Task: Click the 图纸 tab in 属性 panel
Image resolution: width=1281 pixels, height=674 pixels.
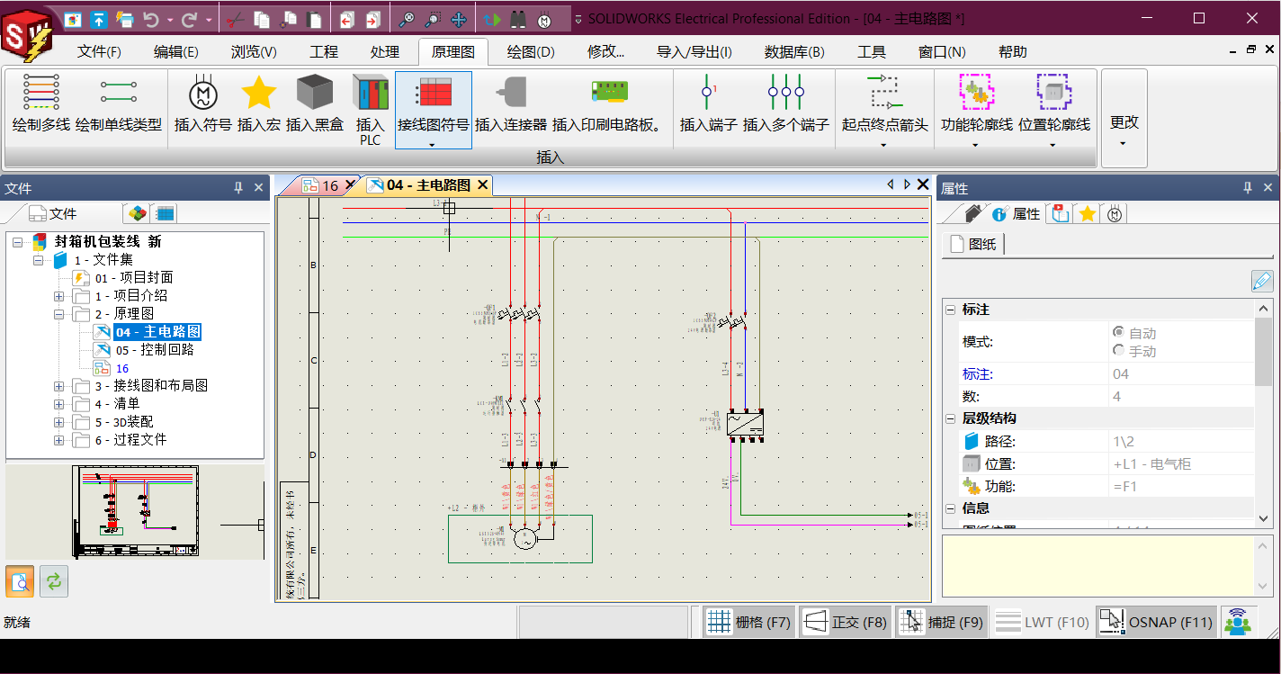Action: coord(973,244)
